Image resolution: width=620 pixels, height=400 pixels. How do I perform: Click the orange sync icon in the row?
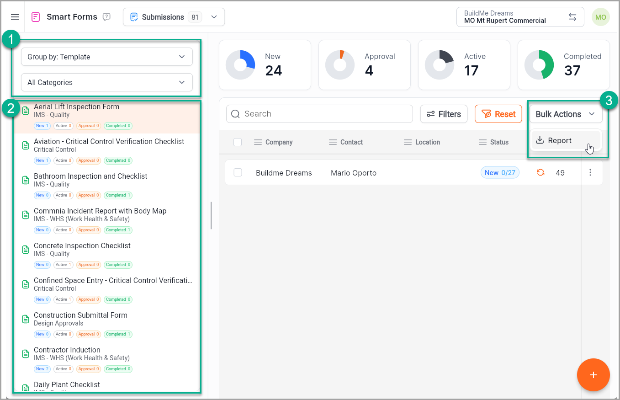[x=541, y=173]
